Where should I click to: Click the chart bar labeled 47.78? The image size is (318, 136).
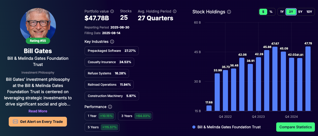click(308, 79)
